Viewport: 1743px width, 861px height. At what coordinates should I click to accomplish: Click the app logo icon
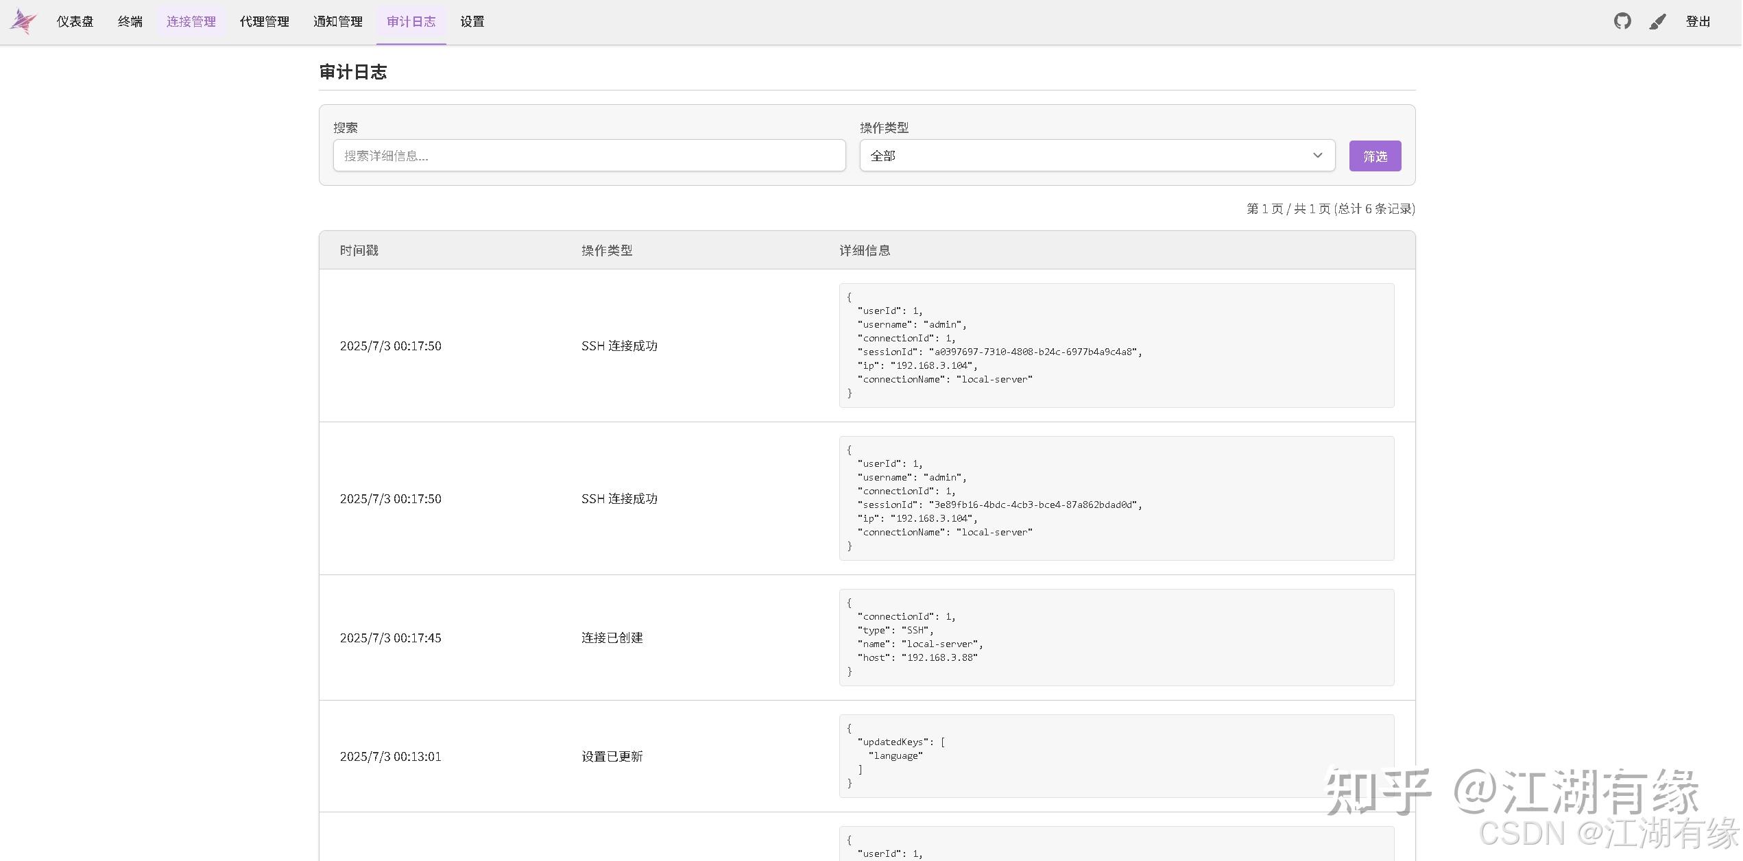[x=23, y=21]
